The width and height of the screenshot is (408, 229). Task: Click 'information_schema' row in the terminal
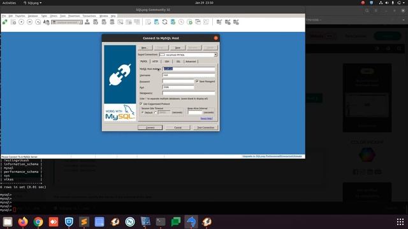(21, 164)
